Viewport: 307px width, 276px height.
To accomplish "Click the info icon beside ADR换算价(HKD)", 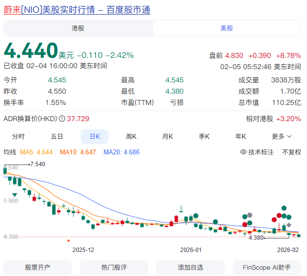I will point(62,119).
